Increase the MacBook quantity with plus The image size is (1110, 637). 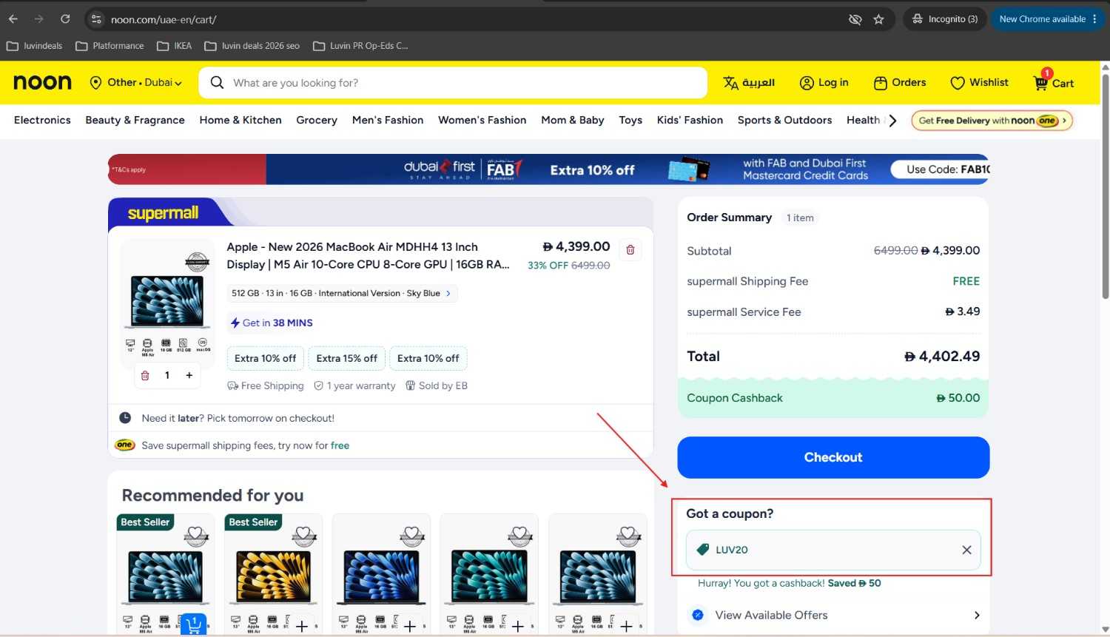coord(189,376)
